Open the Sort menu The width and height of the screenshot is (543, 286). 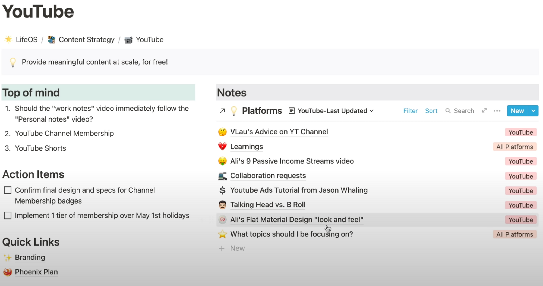pyautogui.click(x=431, y=111)
